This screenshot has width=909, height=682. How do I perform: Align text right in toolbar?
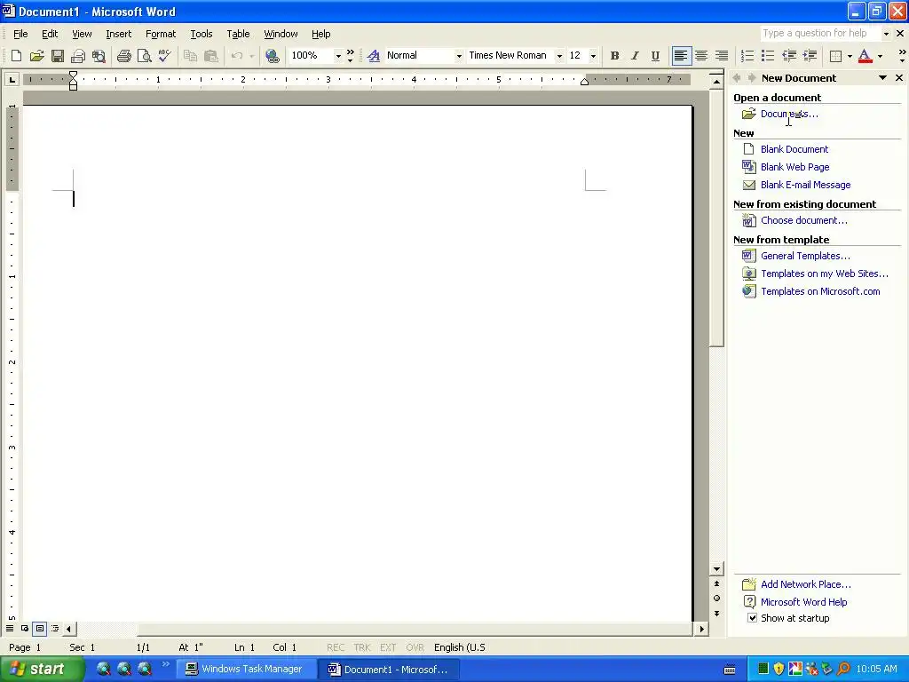point(721,56)
